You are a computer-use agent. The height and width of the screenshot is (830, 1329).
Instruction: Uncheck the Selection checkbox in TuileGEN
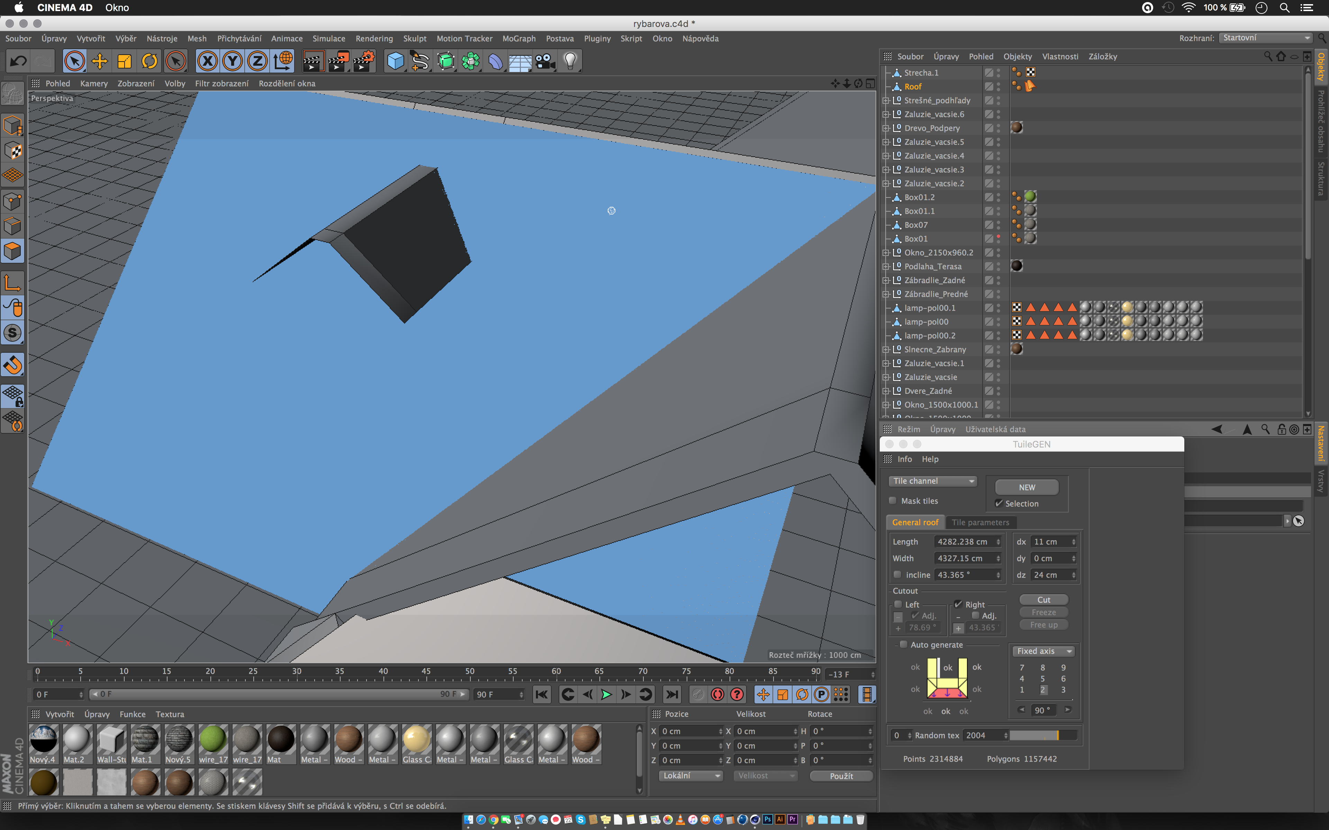[x=1000, y=504]
